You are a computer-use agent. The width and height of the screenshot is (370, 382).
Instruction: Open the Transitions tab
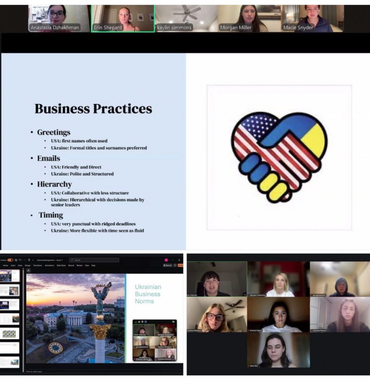38,265
